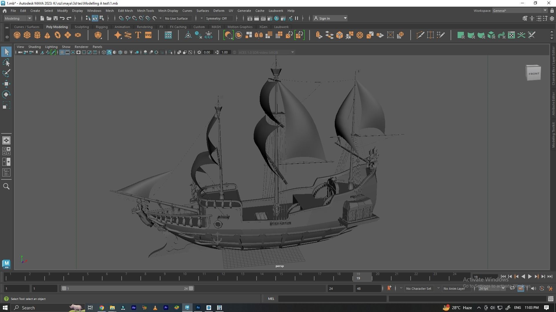
Task: Click the Multi-Cut knife tool icon
Action: pyautogui.click(x=420, y=35)
